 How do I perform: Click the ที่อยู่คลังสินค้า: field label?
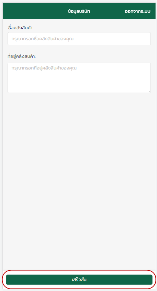point(22,56)
